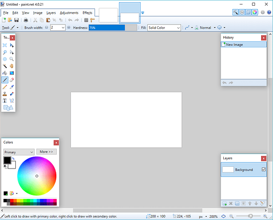The height and width of the screenshot is (220, 273).
Task: Close the History panel
Action: pos(264,38)
